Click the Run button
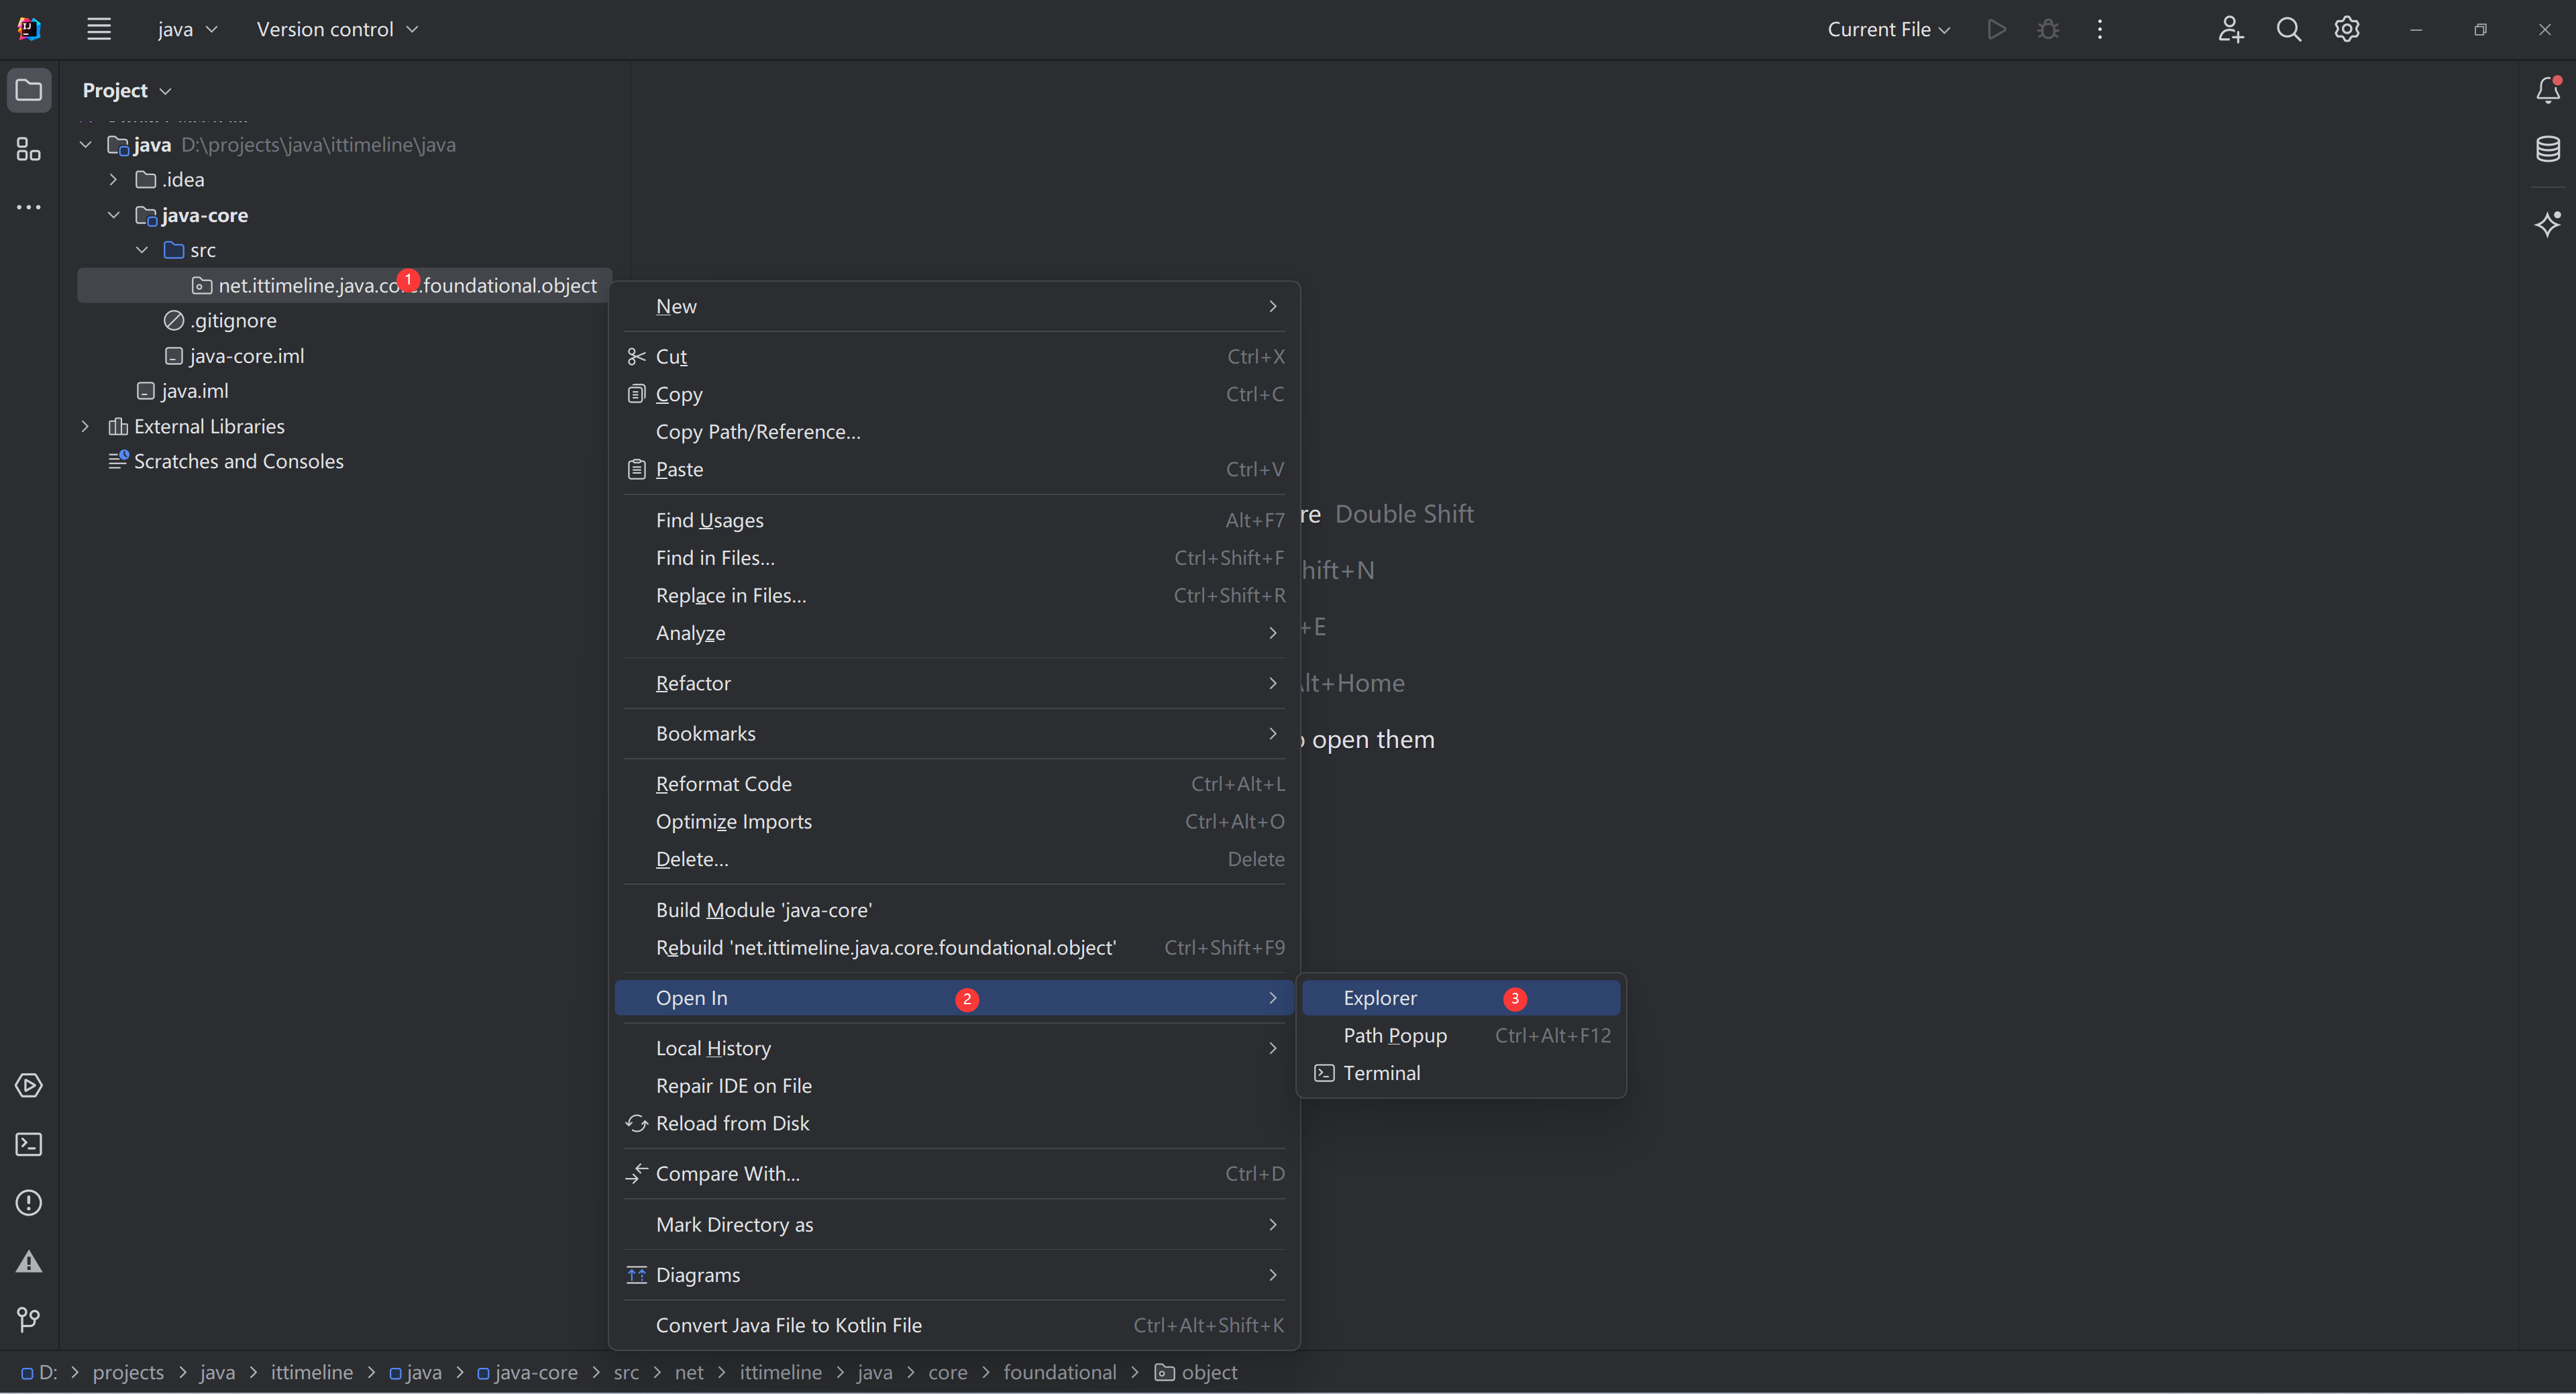2576x1394 pixels. pyautogui.click(x=1996, y=29)
